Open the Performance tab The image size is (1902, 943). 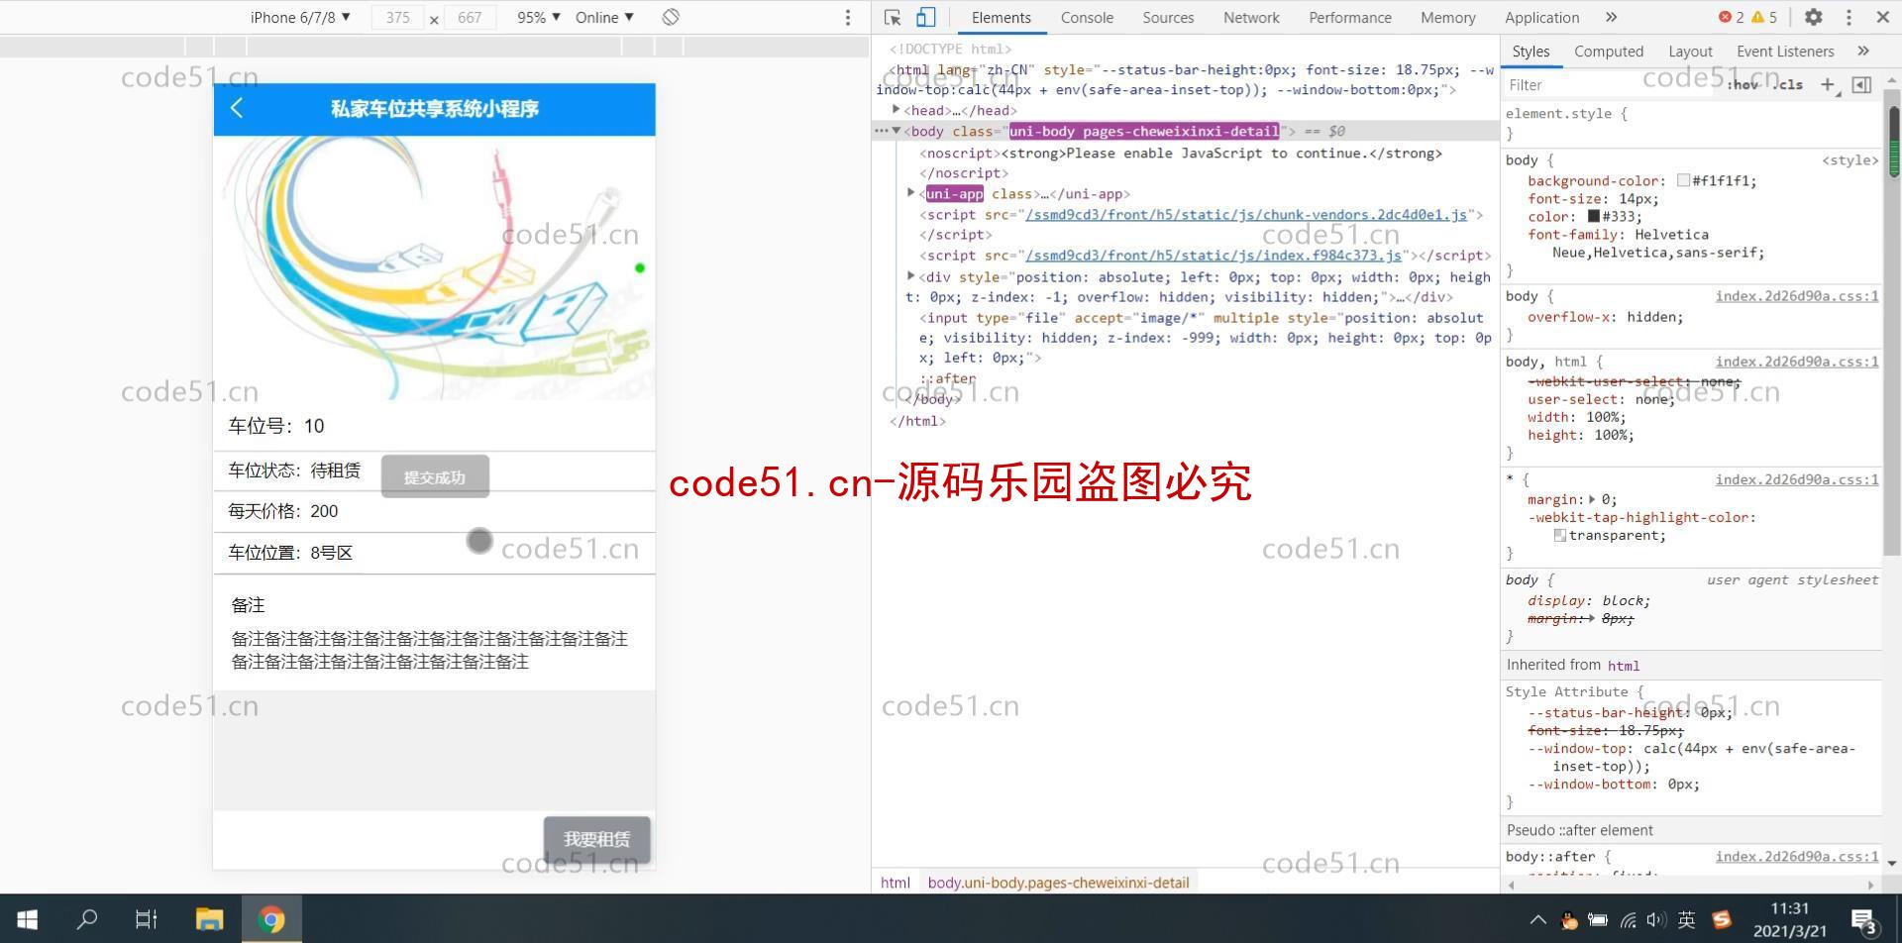(1349, 18)
